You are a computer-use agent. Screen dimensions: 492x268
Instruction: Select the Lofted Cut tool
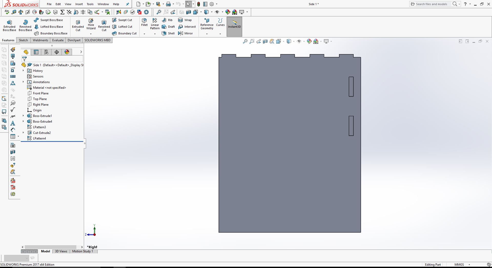[122, 27]
